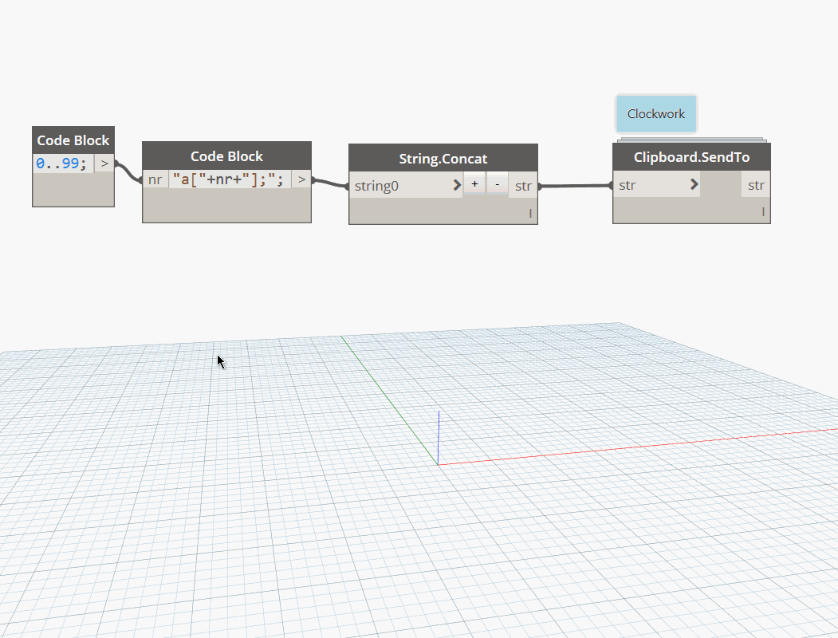Click the output port of the a[nr] Code Block

click(301, 179)
